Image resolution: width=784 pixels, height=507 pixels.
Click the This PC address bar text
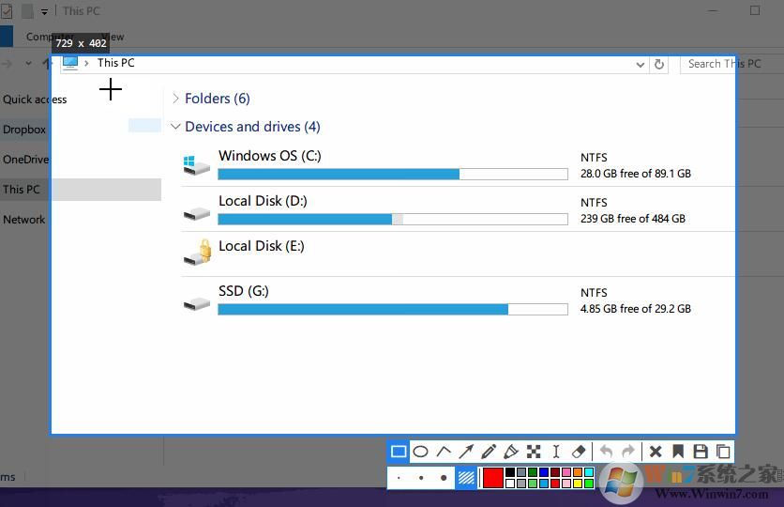pyautogui.click(x=116, y=63)
